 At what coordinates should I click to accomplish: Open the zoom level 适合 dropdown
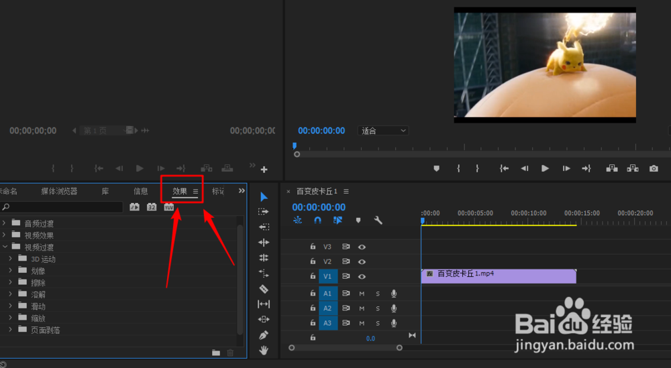point(383,131)
